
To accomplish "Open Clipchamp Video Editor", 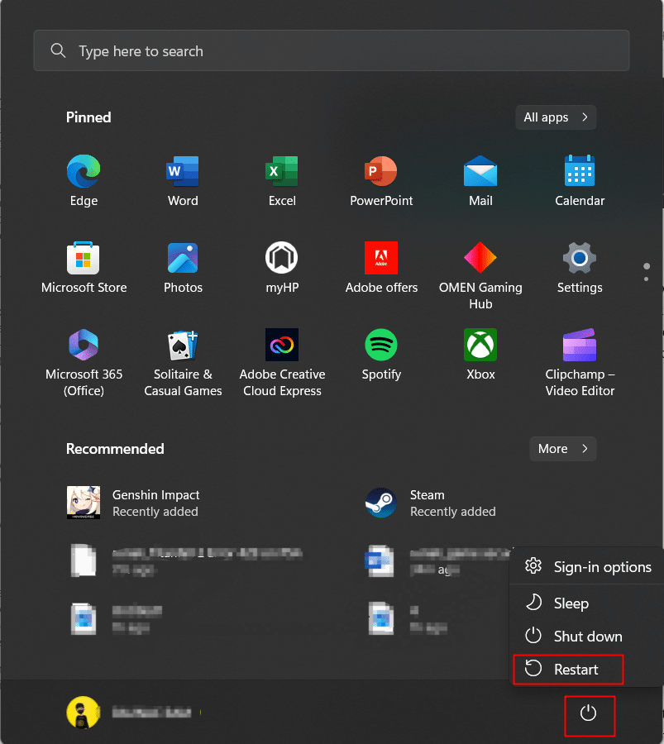I will 580,363.
